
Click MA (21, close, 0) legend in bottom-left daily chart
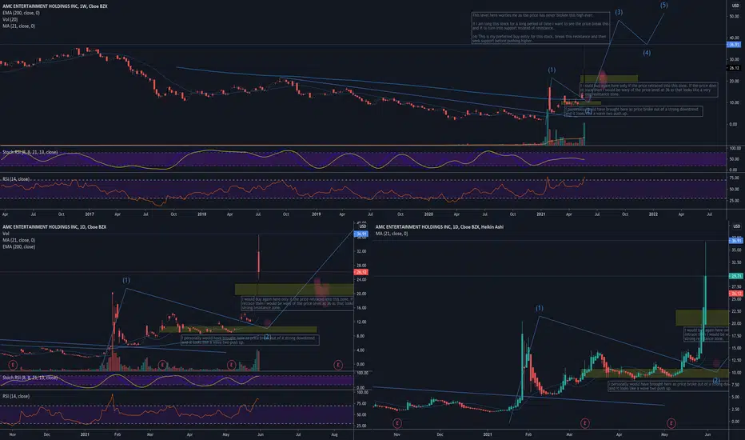point(18,240)
